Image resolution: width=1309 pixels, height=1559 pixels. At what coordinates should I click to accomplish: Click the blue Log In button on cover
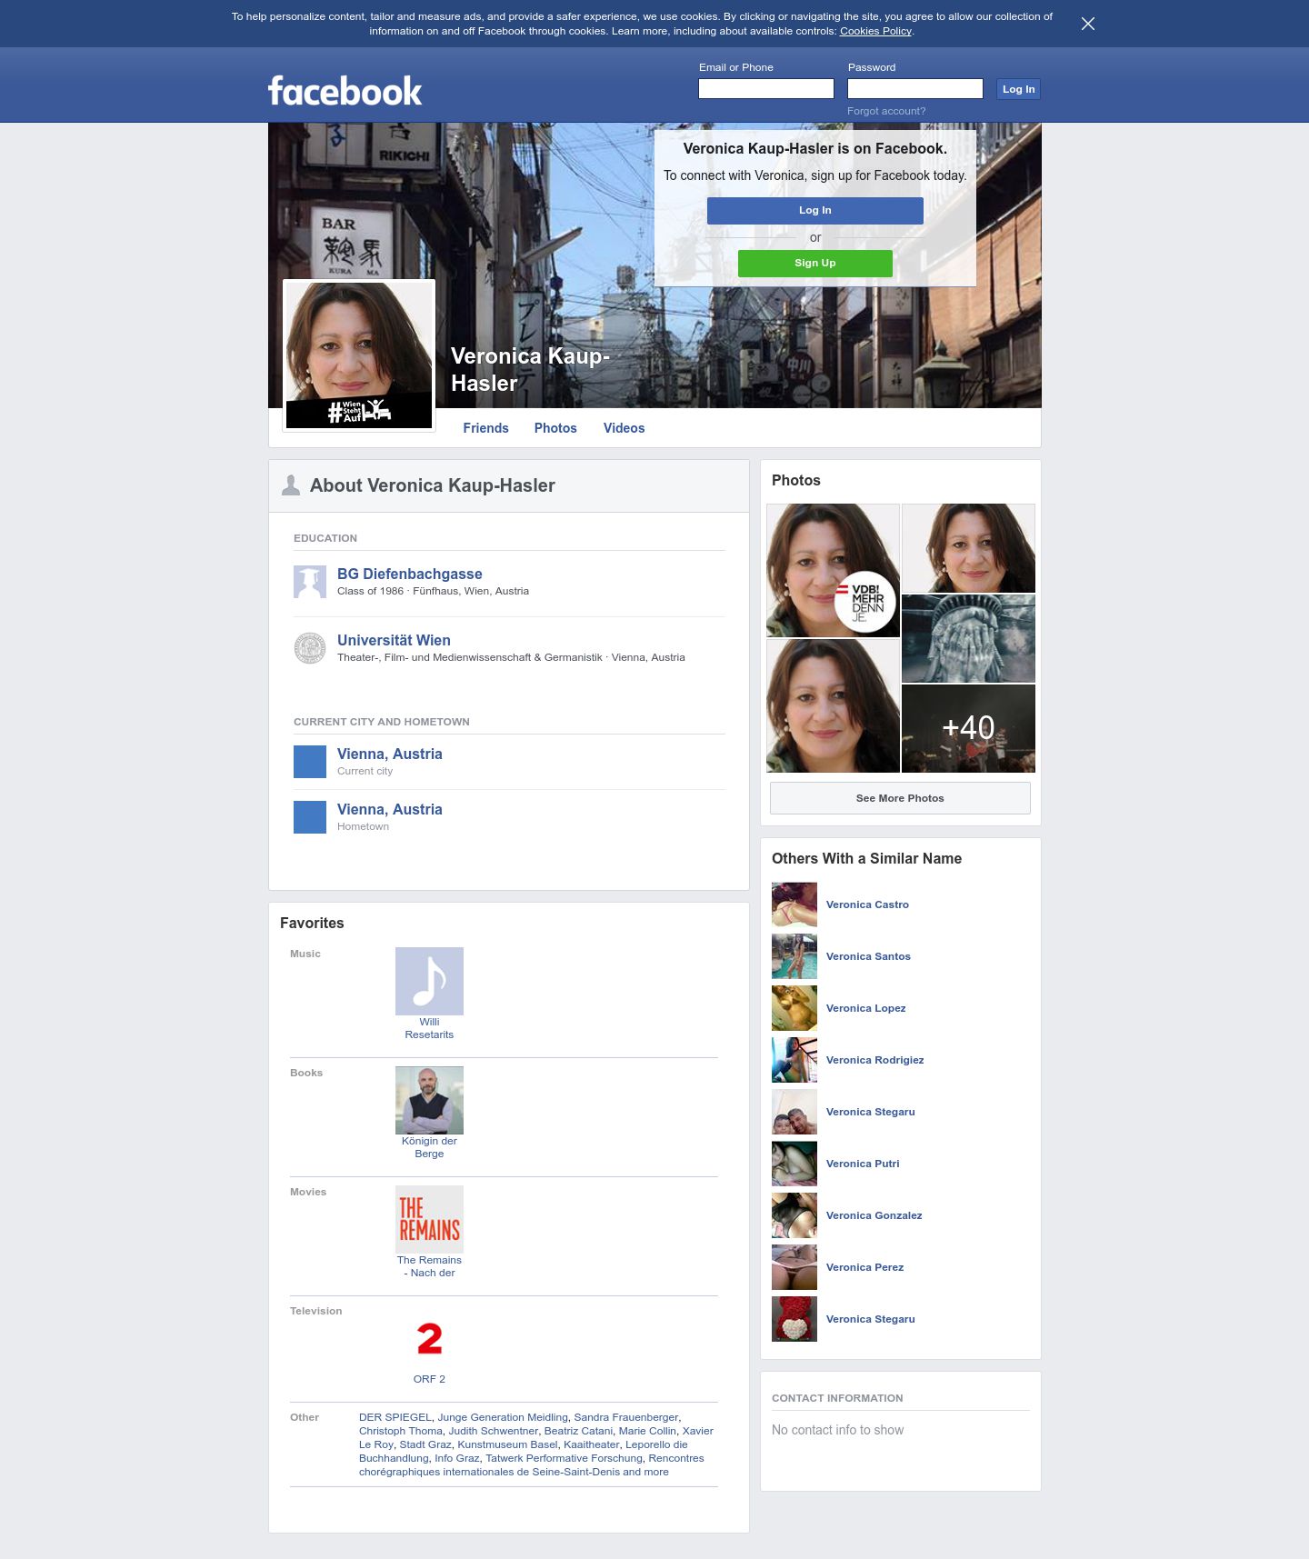click(x=815, y=210)
